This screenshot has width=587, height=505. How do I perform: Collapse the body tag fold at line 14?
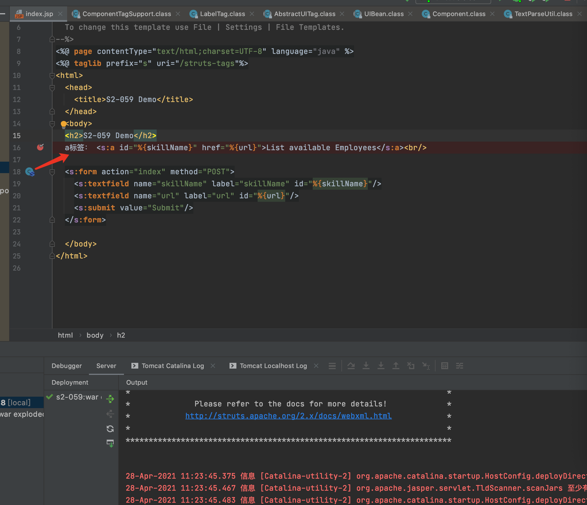(x=52, y=124)
